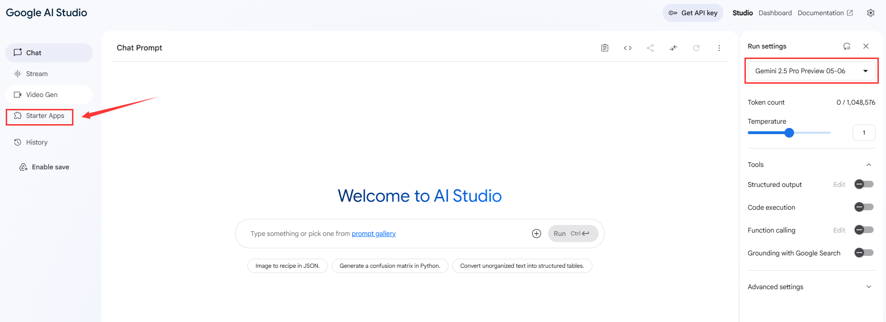Toggle the Code execution switch
Viewport: 886px width, 322px height.
click(x=864, y=207)
